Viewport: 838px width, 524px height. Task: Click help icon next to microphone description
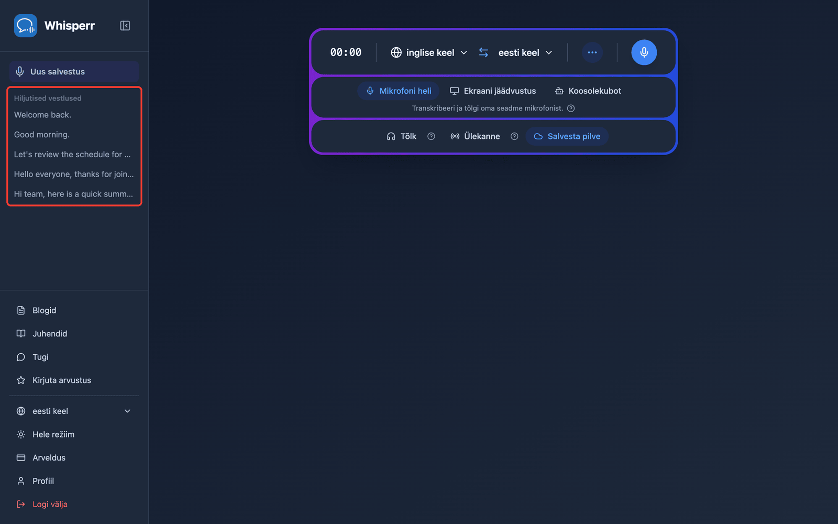click(x=571, y=108)
